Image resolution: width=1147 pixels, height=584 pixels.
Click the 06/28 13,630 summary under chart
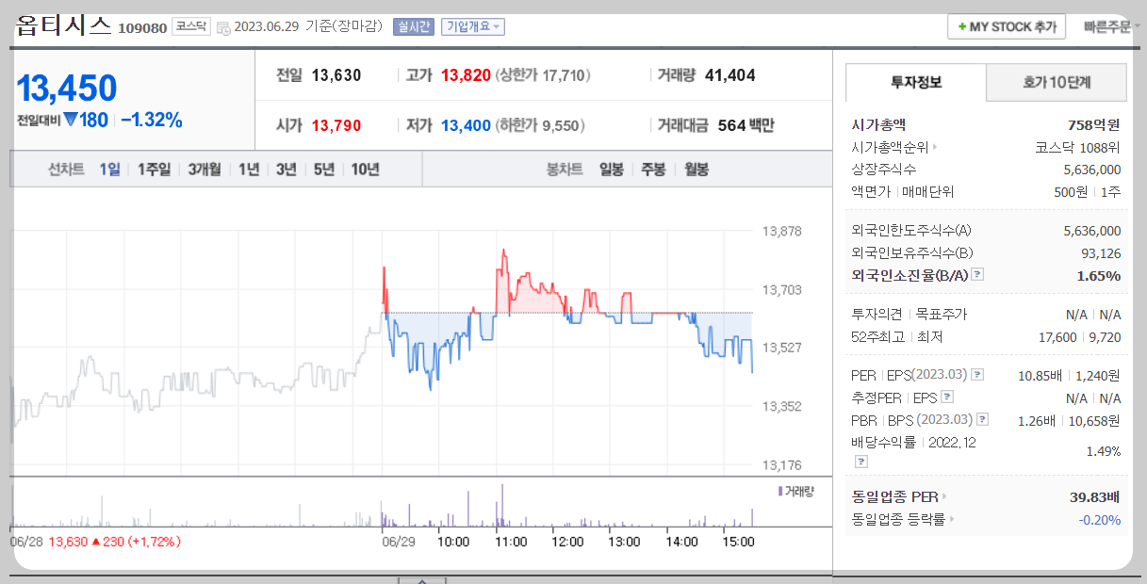tap(95, 542)
